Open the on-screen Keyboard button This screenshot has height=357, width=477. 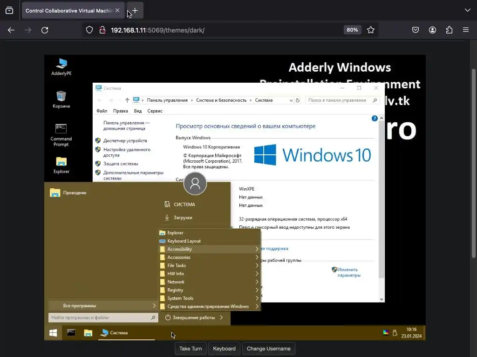point(224,349)
